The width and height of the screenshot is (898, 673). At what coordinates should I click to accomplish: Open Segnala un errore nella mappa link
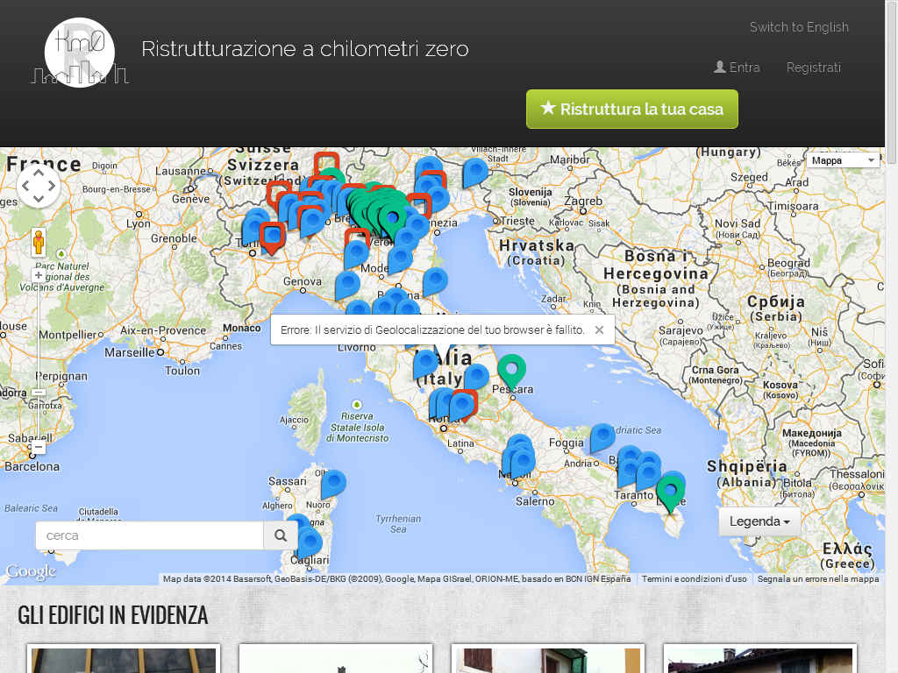818,578
